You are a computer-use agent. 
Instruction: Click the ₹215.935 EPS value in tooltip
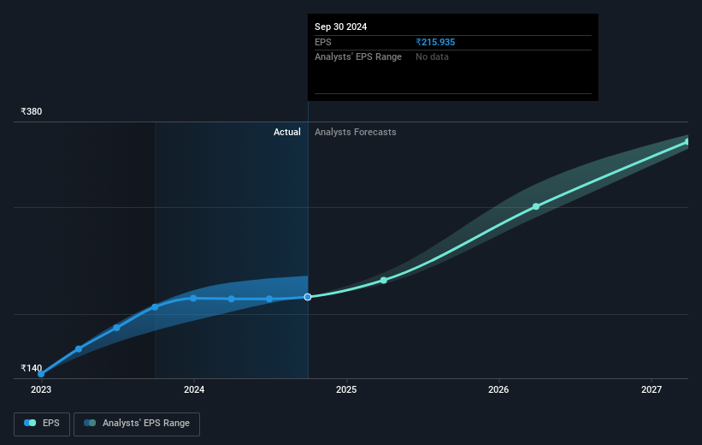tap(435, 42)
